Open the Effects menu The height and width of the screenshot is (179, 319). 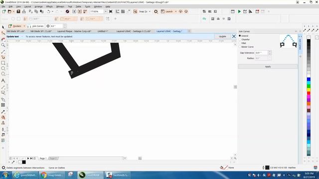coord(49,6)
